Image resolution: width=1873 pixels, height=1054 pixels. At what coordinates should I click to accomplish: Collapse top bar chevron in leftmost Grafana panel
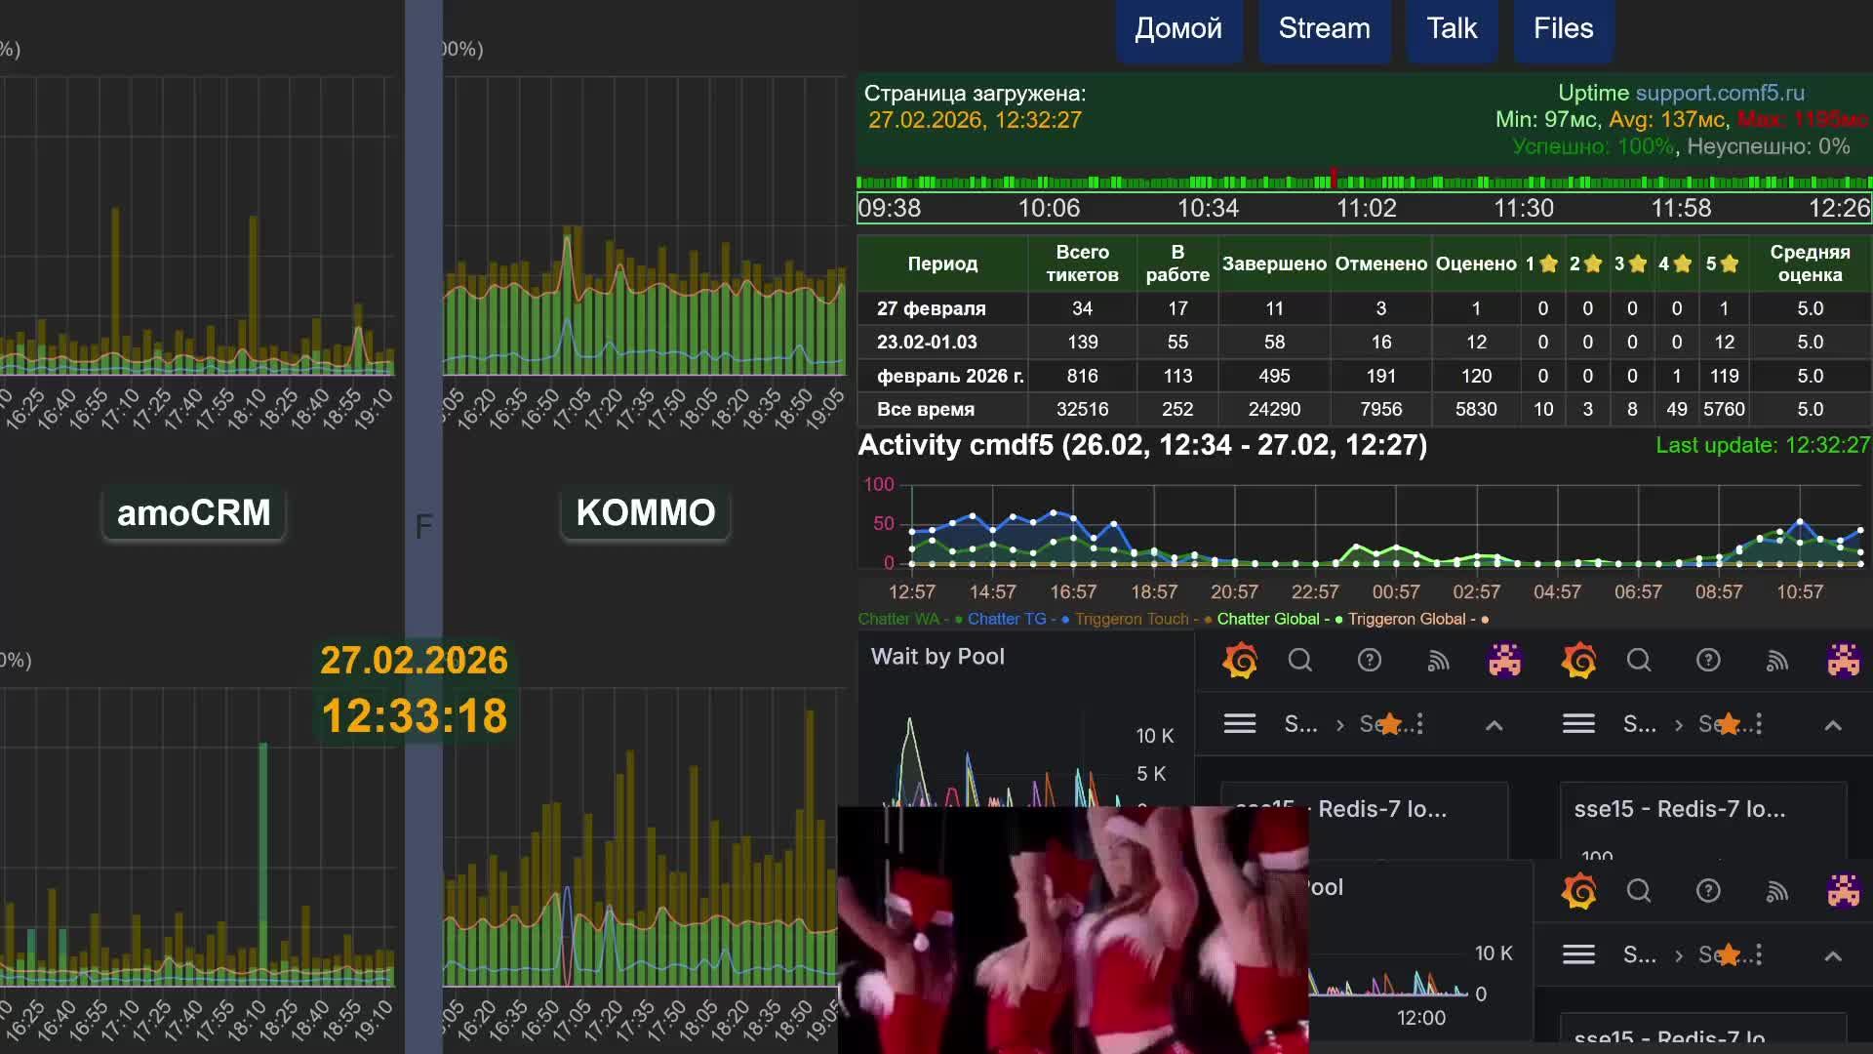[1494, 725]
